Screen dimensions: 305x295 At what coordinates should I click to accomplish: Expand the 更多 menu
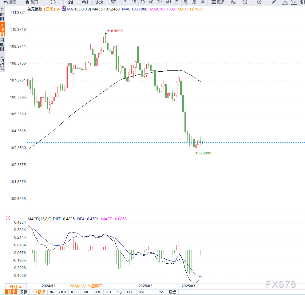click(218, 2)
